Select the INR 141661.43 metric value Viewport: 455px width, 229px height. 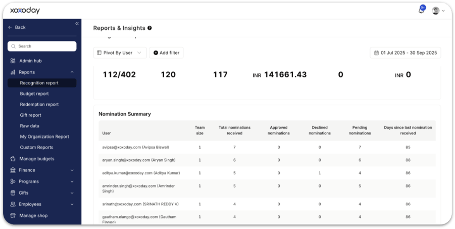(x=280, y=75)
